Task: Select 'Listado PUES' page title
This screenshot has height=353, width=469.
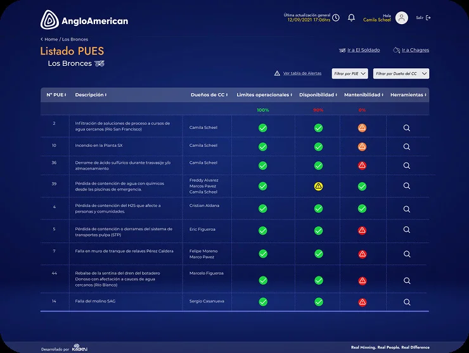Action: (x=72, y=51)
